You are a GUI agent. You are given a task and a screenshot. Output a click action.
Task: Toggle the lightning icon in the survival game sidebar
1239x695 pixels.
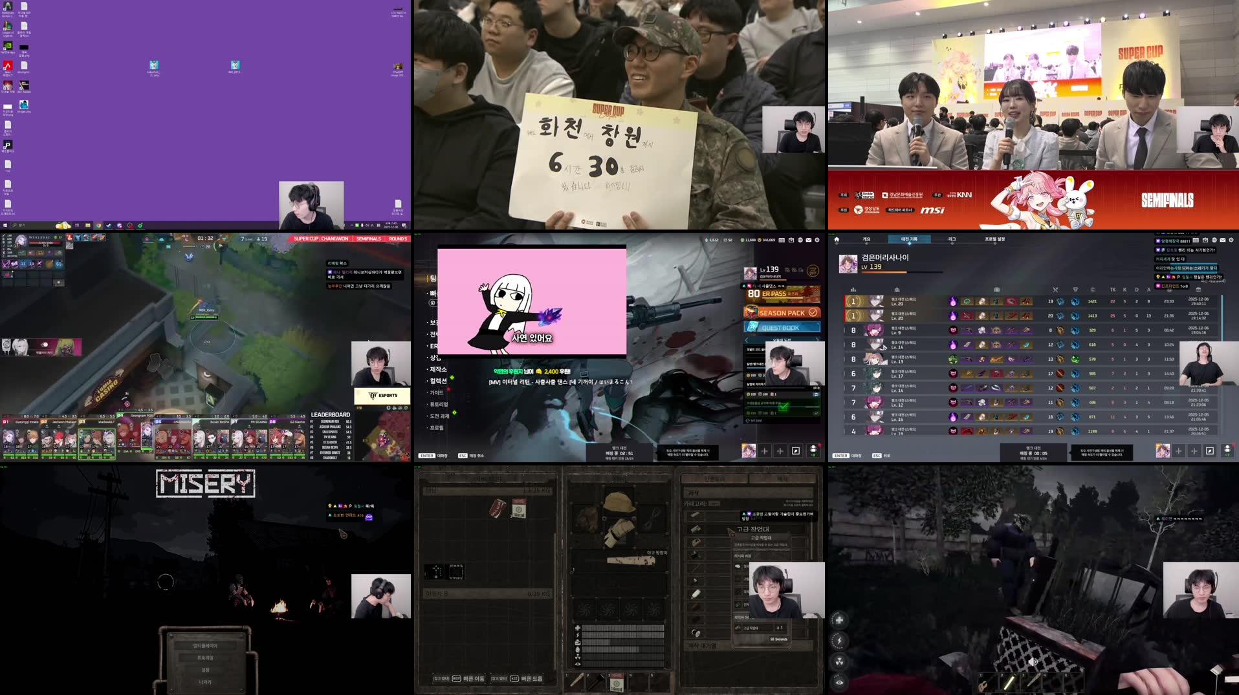(x=839, y=639)
